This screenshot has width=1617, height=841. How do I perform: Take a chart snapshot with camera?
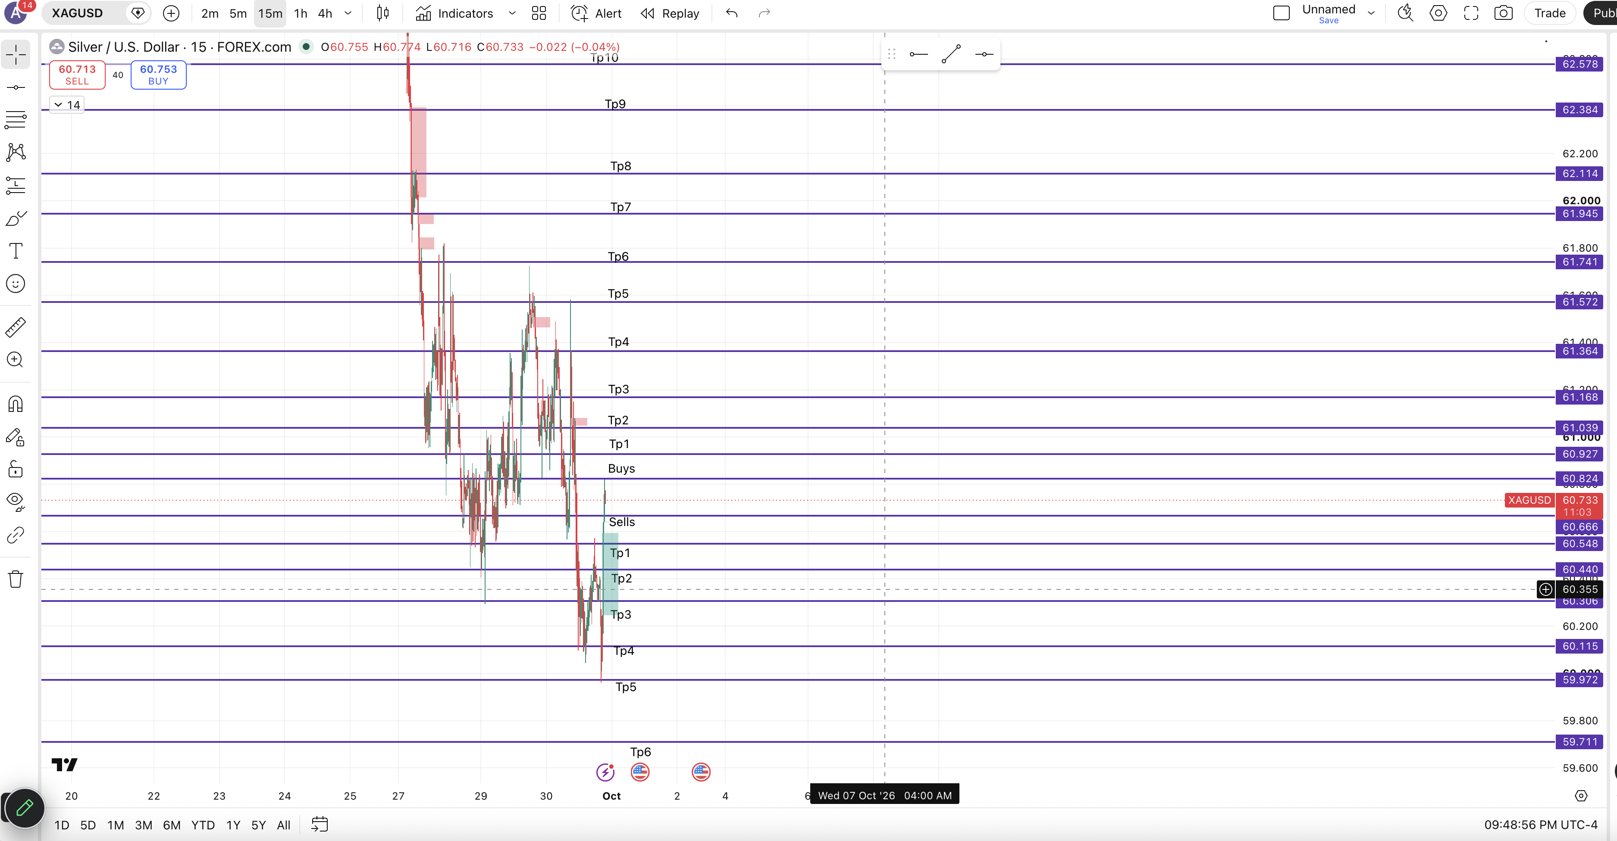pos(1504,13)
